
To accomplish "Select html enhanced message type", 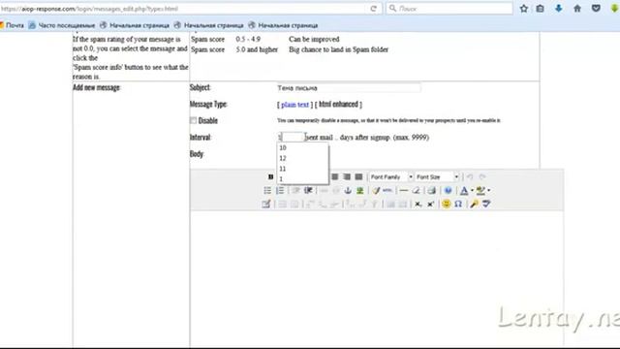I will tap(338, 105).
